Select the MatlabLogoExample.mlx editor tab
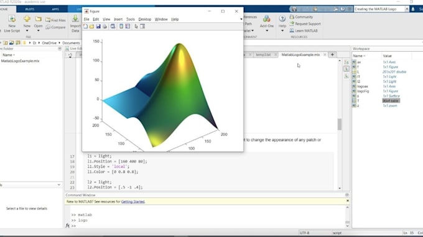The image size is (423, 237). [x=300, y=55]
